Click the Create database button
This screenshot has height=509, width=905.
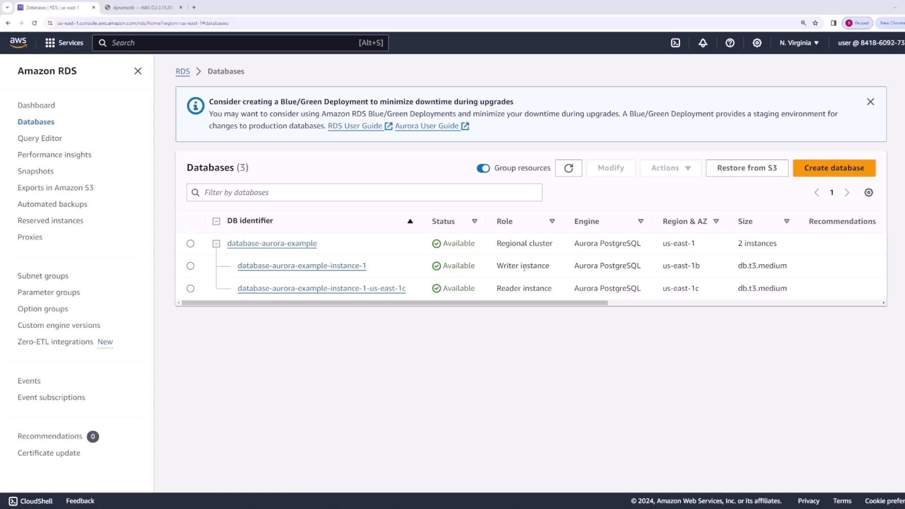point(834,168)
